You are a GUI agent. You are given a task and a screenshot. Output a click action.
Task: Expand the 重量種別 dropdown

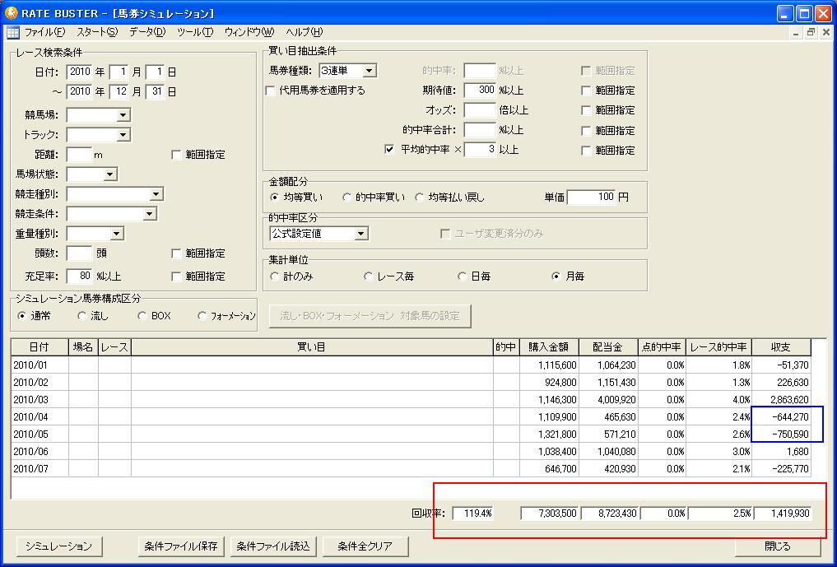tap(117, 234)
